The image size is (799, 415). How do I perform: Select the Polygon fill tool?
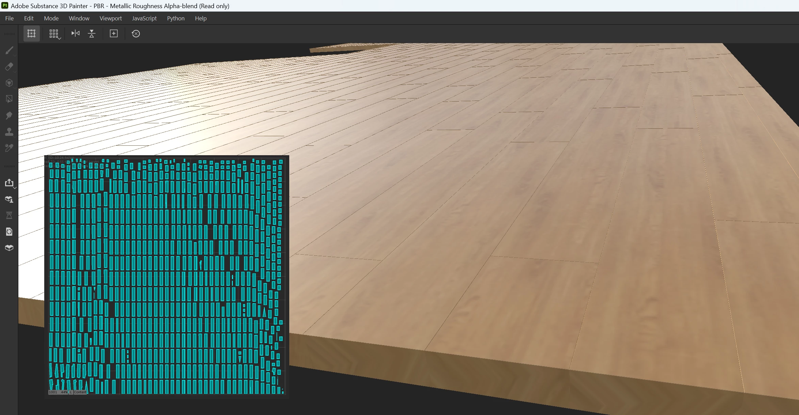9,99
